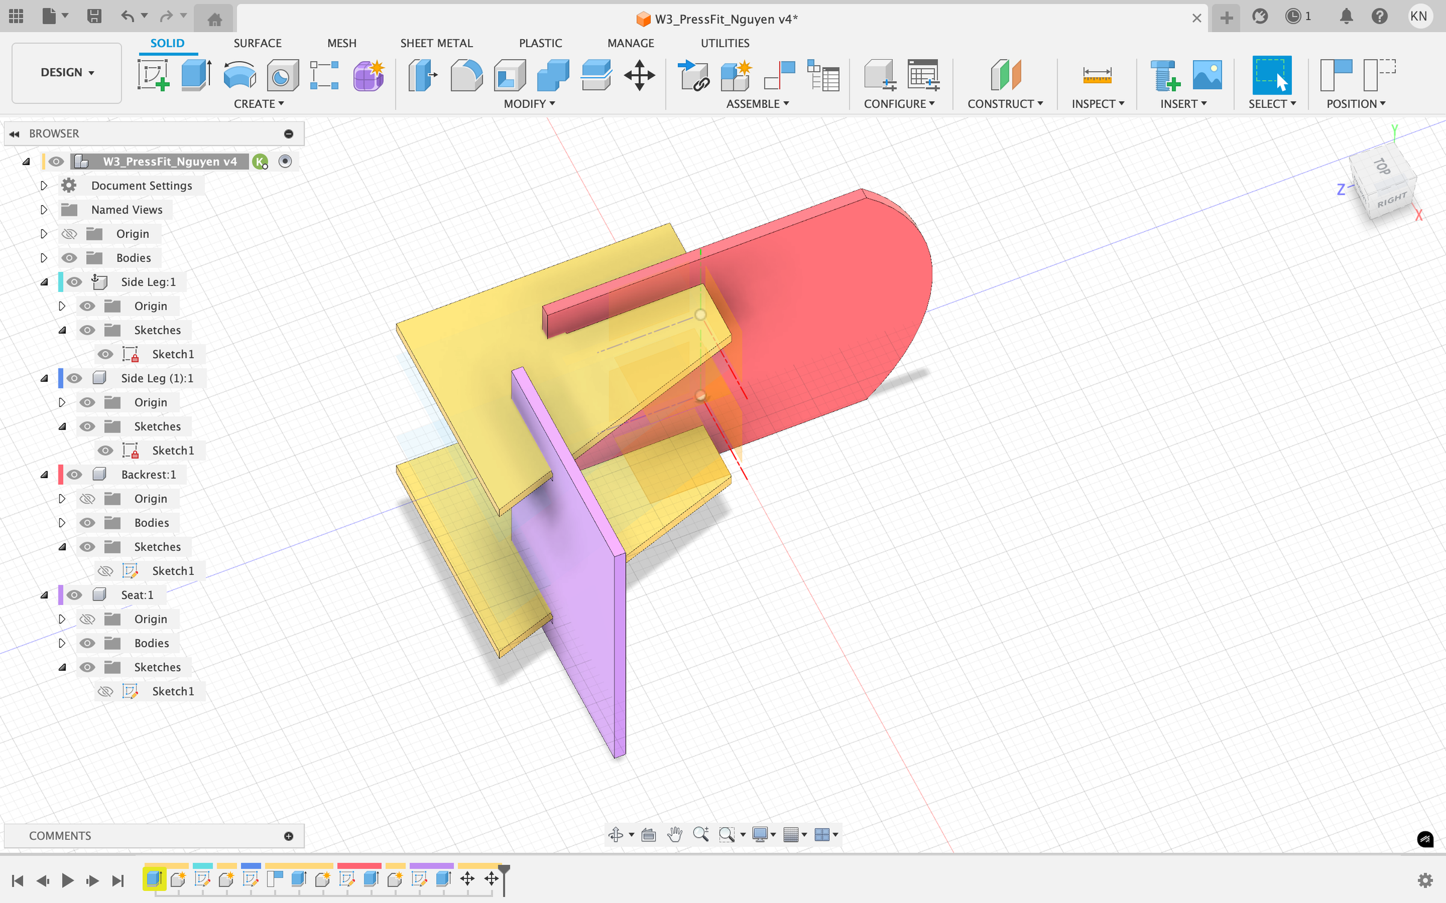
Task: Collapse the Side Leg:1 component
Action: pyautogui.click(x=44, y=282)
